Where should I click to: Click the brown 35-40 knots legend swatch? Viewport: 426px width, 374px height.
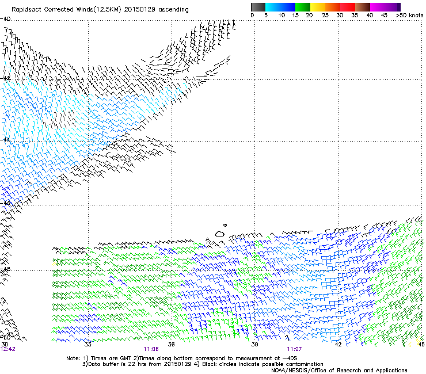[363, 7]
